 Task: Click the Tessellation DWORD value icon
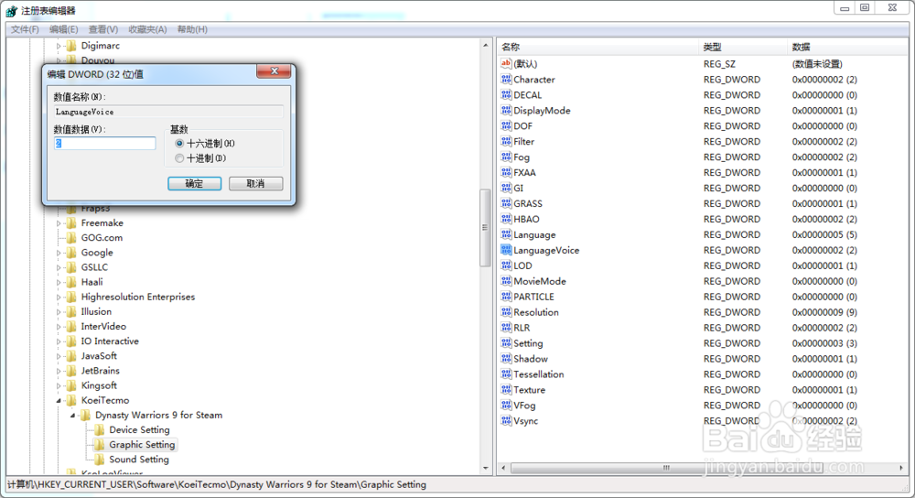pos(506,374)
